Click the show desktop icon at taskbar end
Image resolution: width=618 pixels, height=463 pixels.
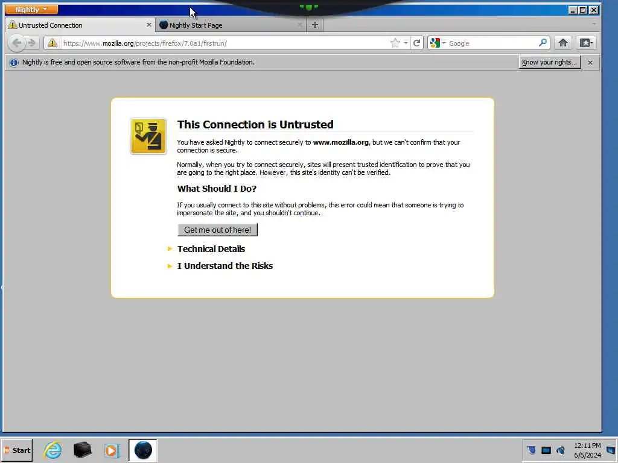click(611, 450)
